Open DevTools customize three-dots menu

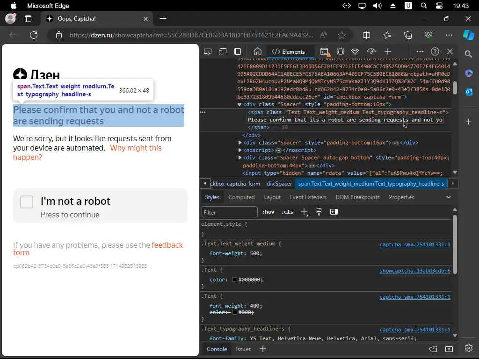click(420, 51)
